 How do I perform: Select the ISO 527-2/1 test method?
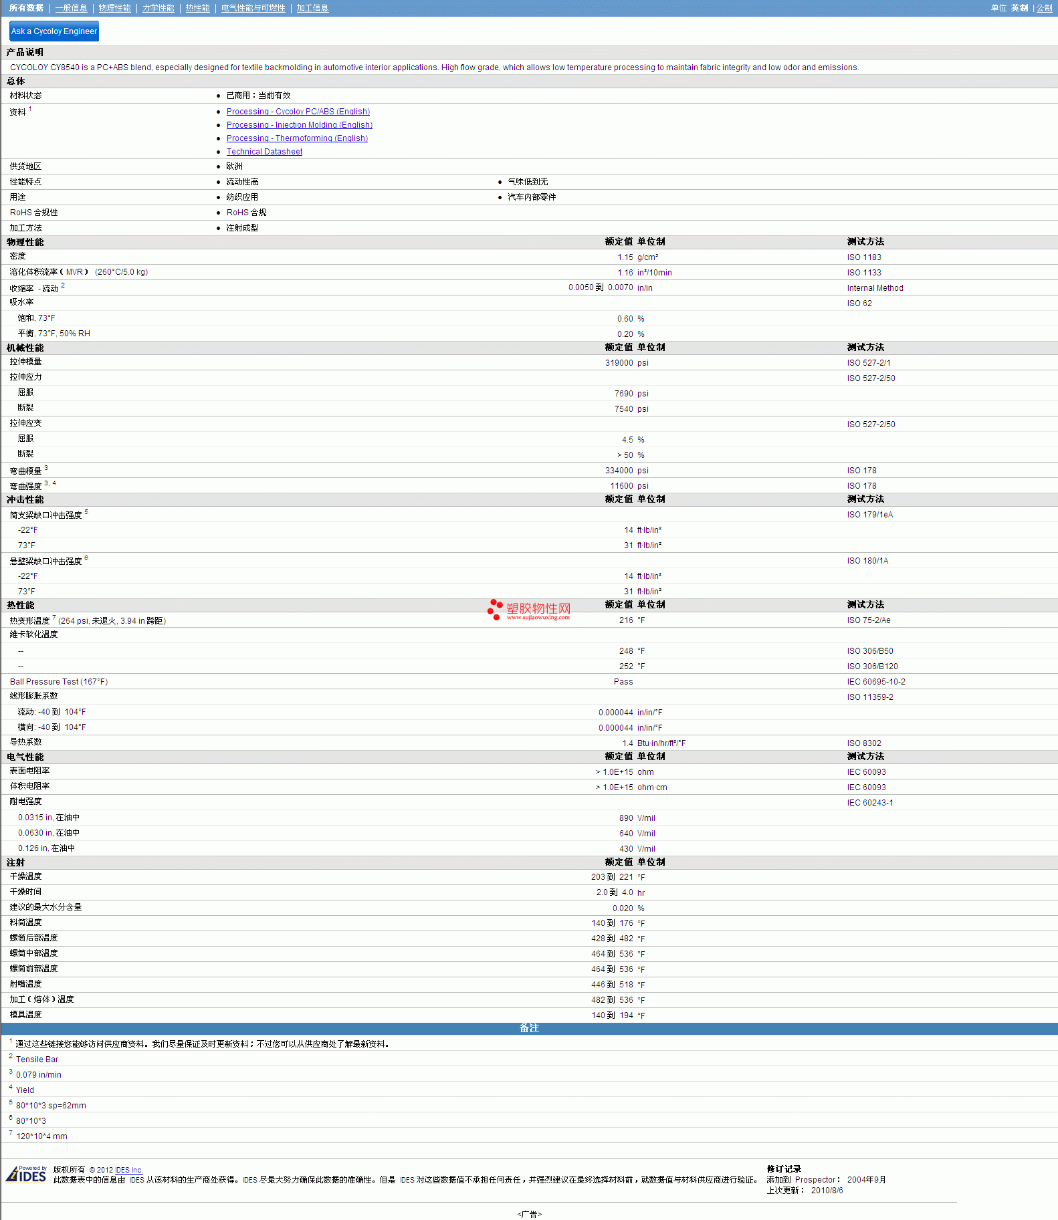(x=869, y=363)
